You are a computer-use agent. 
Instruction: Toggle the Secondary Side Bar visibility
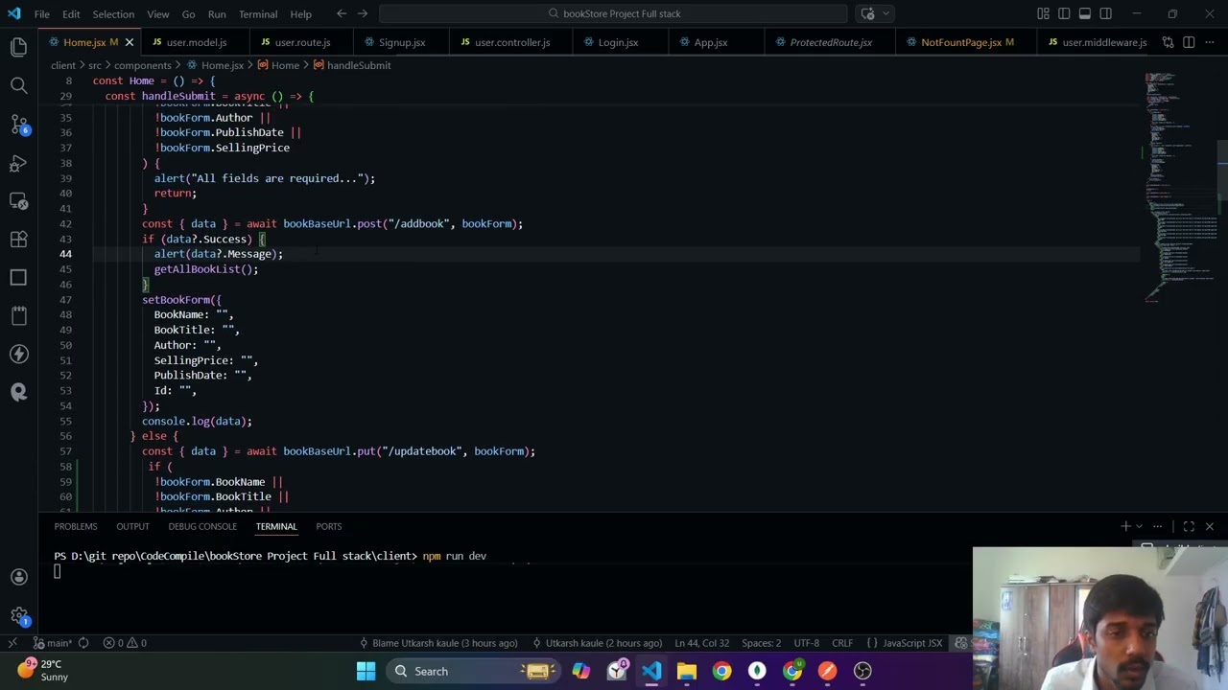[x=1105, y=13]
